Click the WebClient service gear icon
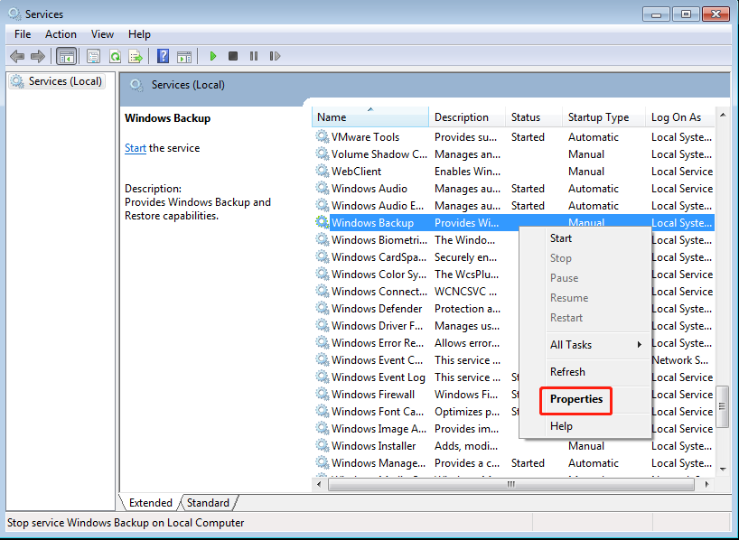Viewport: 739px width, 540px height. click(x=323, y=171)
